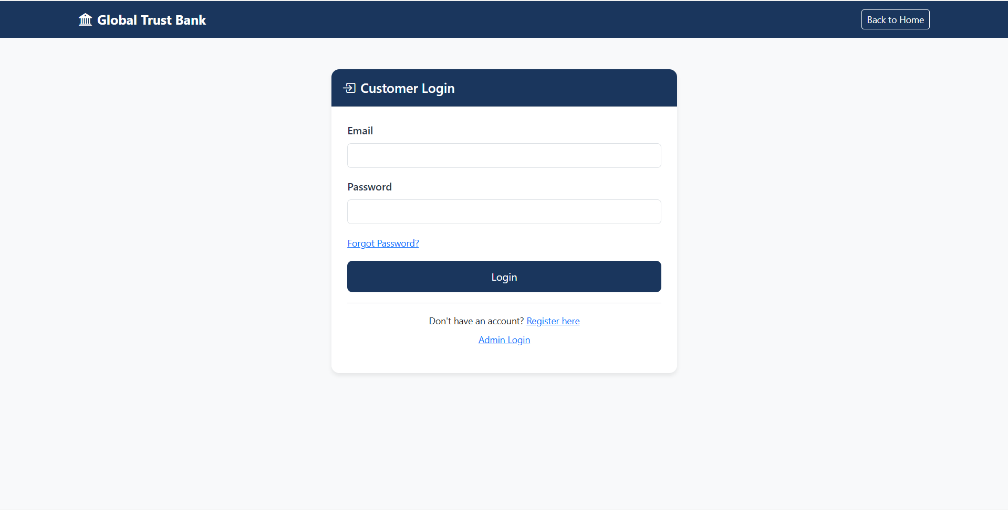Viewport: 1008px width, 510px height.
Task: Open the Forgot Password? link
Action: pyautogui.click(x=383, y=243)
